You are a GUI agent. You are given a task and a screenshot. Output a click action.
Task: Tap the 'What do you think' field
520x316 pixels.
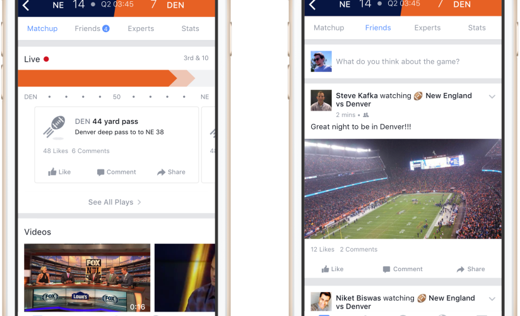tap(398, 61)
